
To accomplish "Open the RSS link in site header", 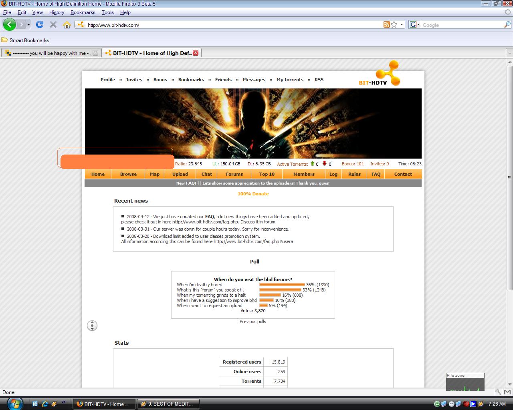I will click(x=319, y=80).
